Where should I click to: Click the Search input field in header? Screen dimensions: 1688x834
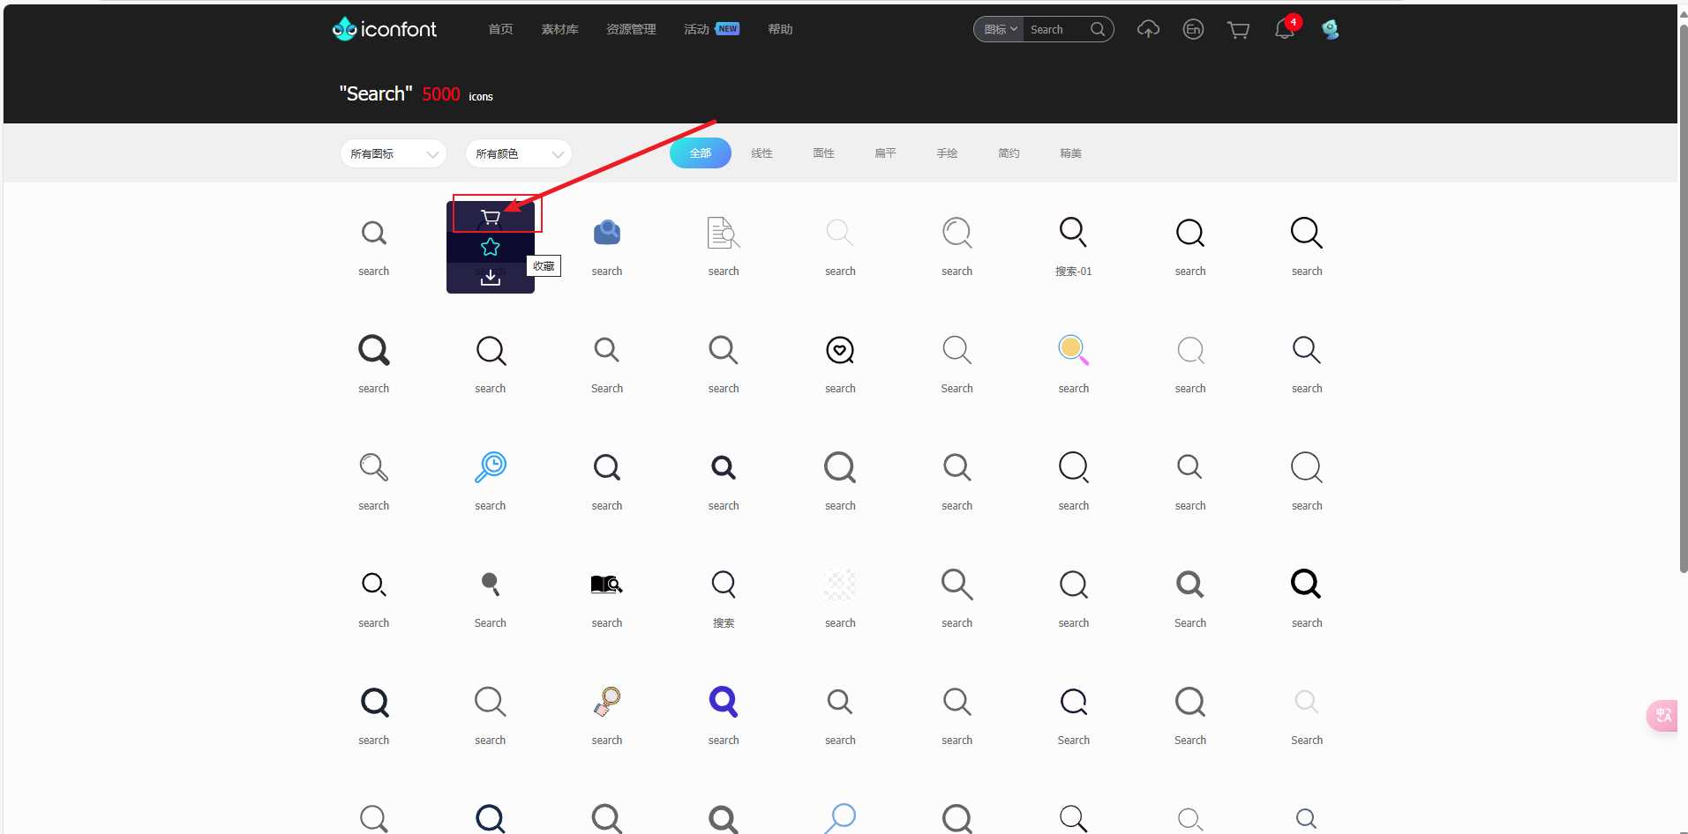(1056, 30)
